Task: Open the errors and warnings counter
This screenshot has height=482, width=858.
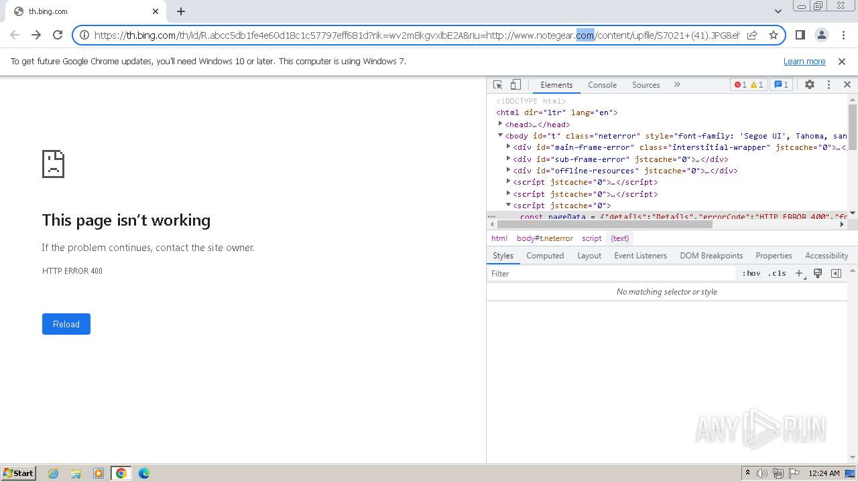Action: point(749,85)
